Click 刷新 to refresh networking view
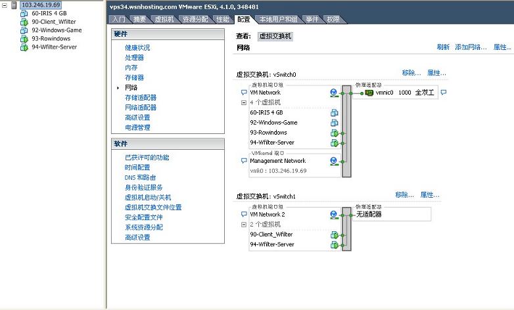This screenshot has height=310, width=514. [x=443, y=47]
